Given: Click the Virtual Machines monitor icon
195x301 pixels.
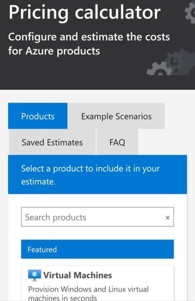Looking at the screenshot, I should pos(34,276).
